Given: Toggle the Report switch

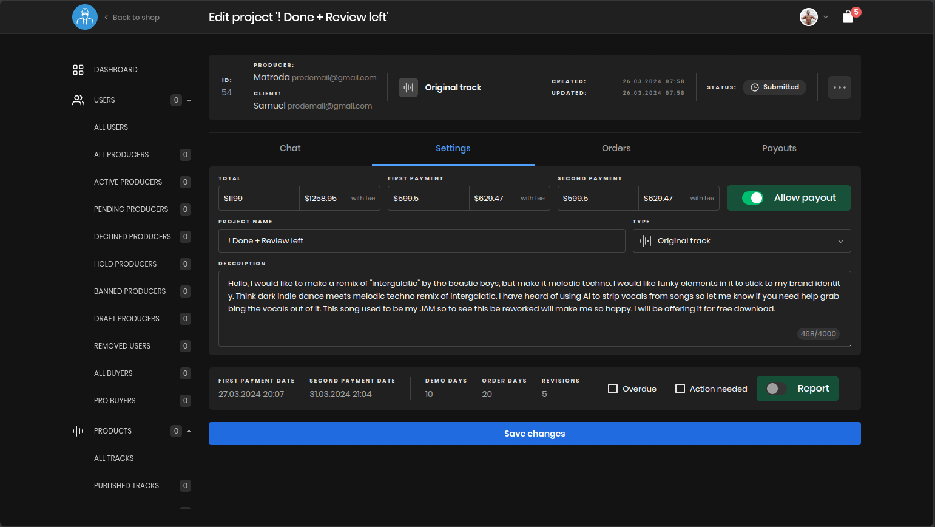Looking at the screenshot, I should click(776, 389).
